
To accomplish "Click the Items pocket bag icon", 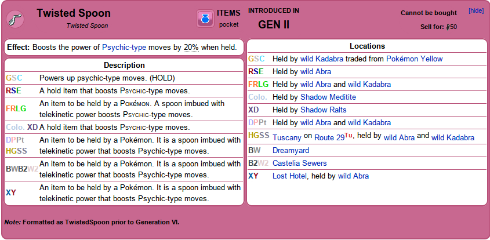I will (205, 19).
